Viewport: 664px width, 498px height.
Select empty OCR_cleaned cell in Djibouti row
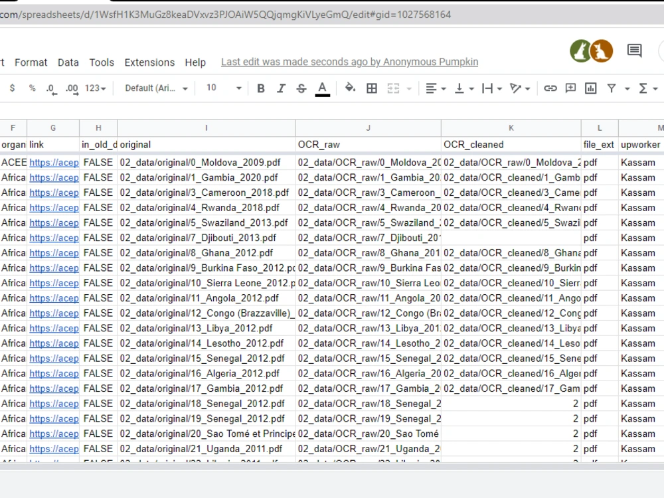coord(511,238)
